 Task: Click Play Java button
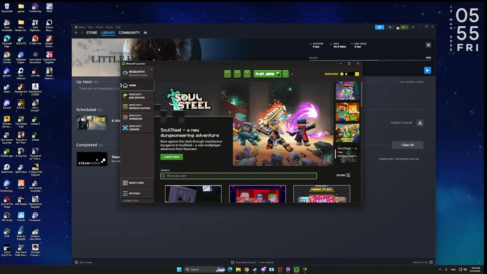pos(267,74)
